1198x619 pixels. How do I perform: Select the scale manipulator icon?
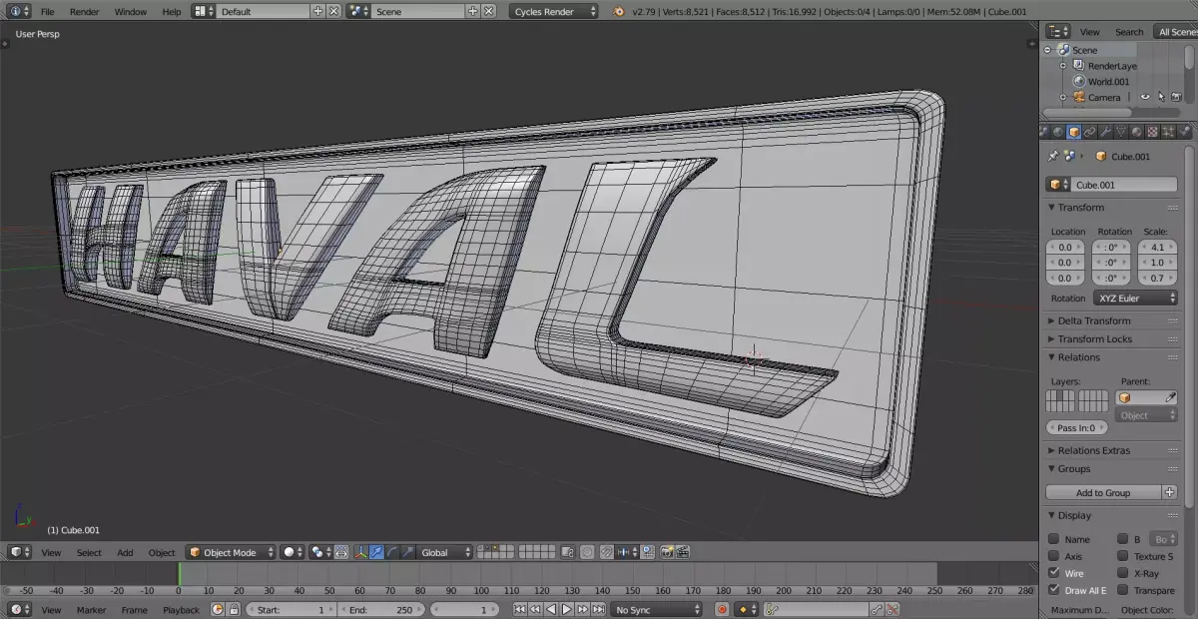tap(406, 552)
